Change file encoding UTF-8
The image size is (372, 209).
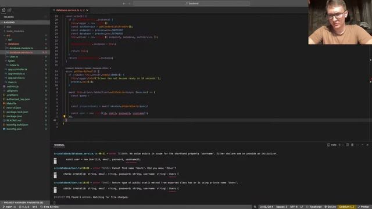point(294,207)
